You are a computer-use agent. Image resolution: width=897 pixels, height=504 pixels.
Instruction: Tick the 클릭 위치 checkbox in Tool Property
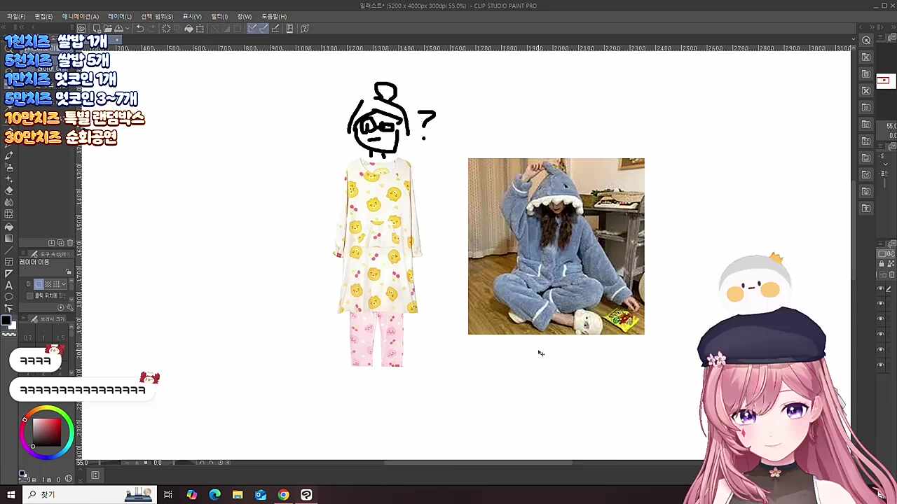pyautogui.click(x=29, y=295)
